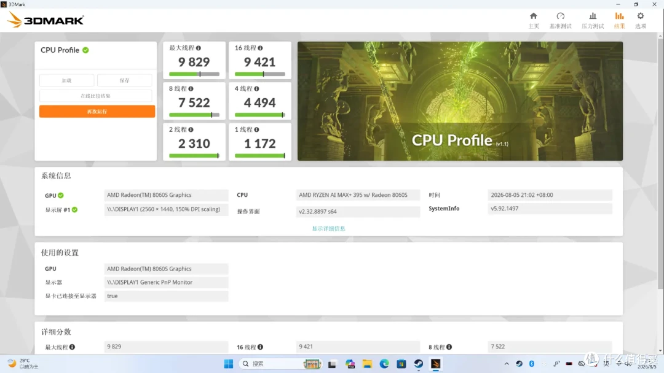Screen dimensions: 664x373
Task: Click the Save (保存) button
Action: 124,80
